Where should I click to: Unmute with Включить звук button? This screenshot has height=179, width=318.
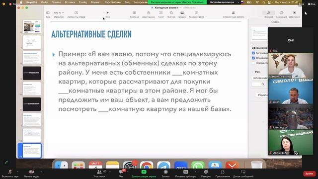pos(10,174)
